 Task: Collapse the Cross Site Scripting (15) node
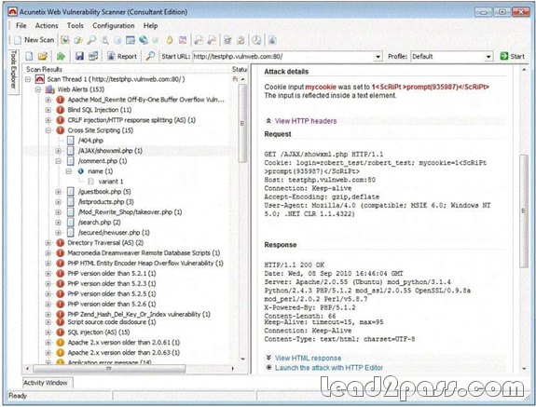[x=48, y=130]
